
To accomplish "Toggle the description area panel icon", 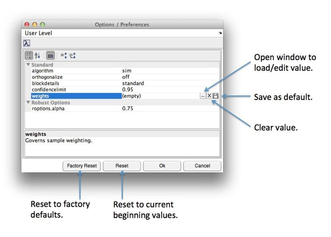I will coord(50,55).
